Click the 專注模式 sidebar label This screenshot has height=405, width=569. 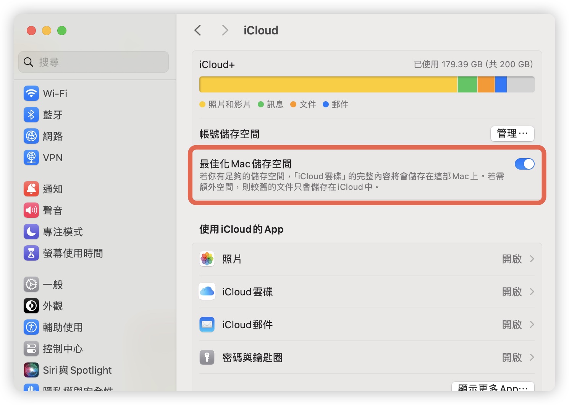coord(63,232)
